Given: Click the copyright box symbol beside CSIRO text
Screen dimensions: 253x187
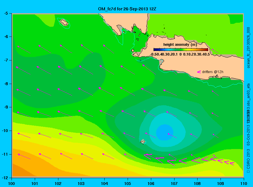Looking at the screenshot, I should [x=248, y=171].
